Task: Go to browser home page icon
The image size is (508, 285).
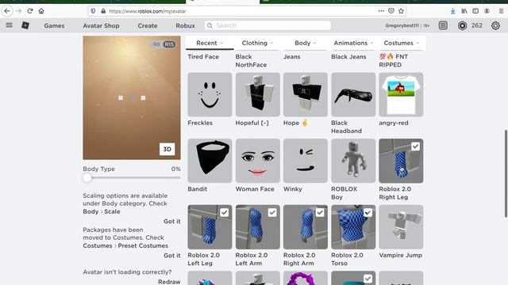Action: pos(41,11)
